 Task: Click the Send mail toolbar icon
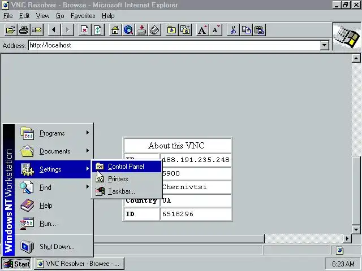(x=37, y=30)
